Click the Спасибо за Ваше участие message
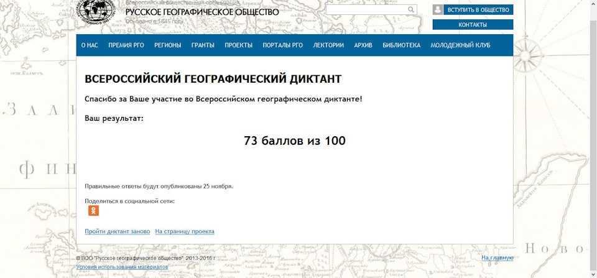 click(223, 99)
